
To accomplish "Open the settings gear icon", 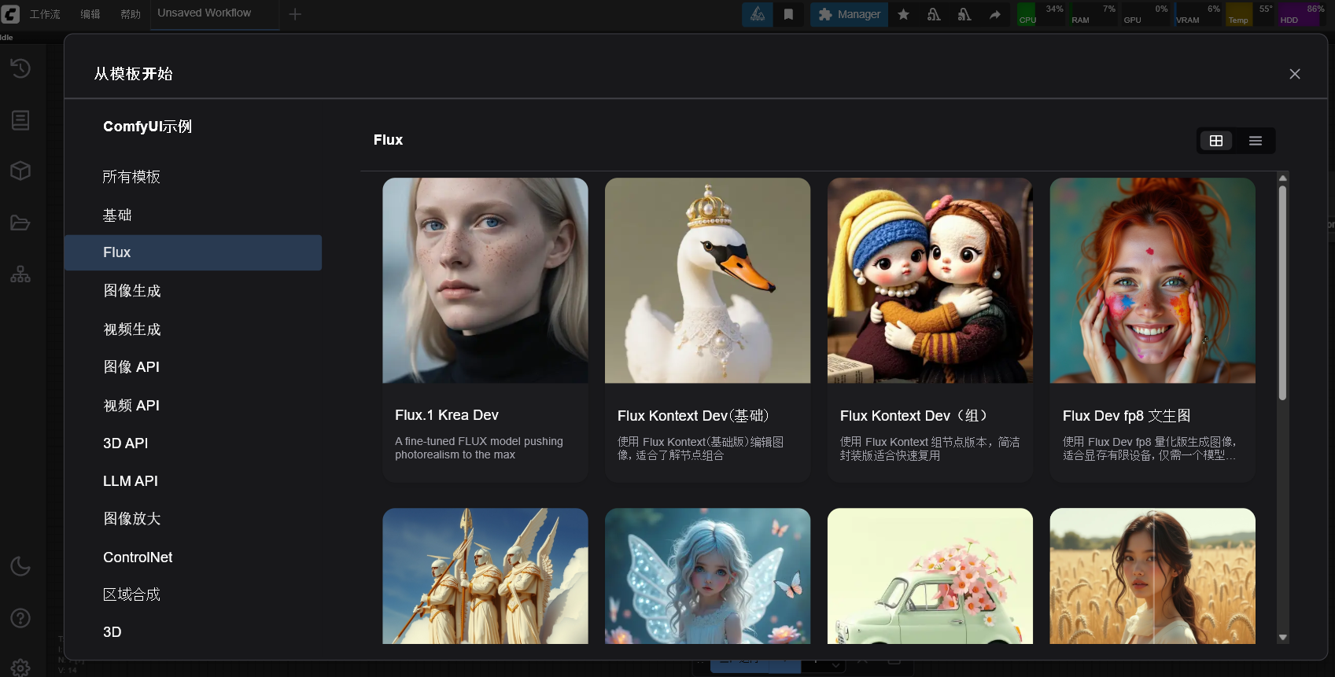I will coord(20,668).
